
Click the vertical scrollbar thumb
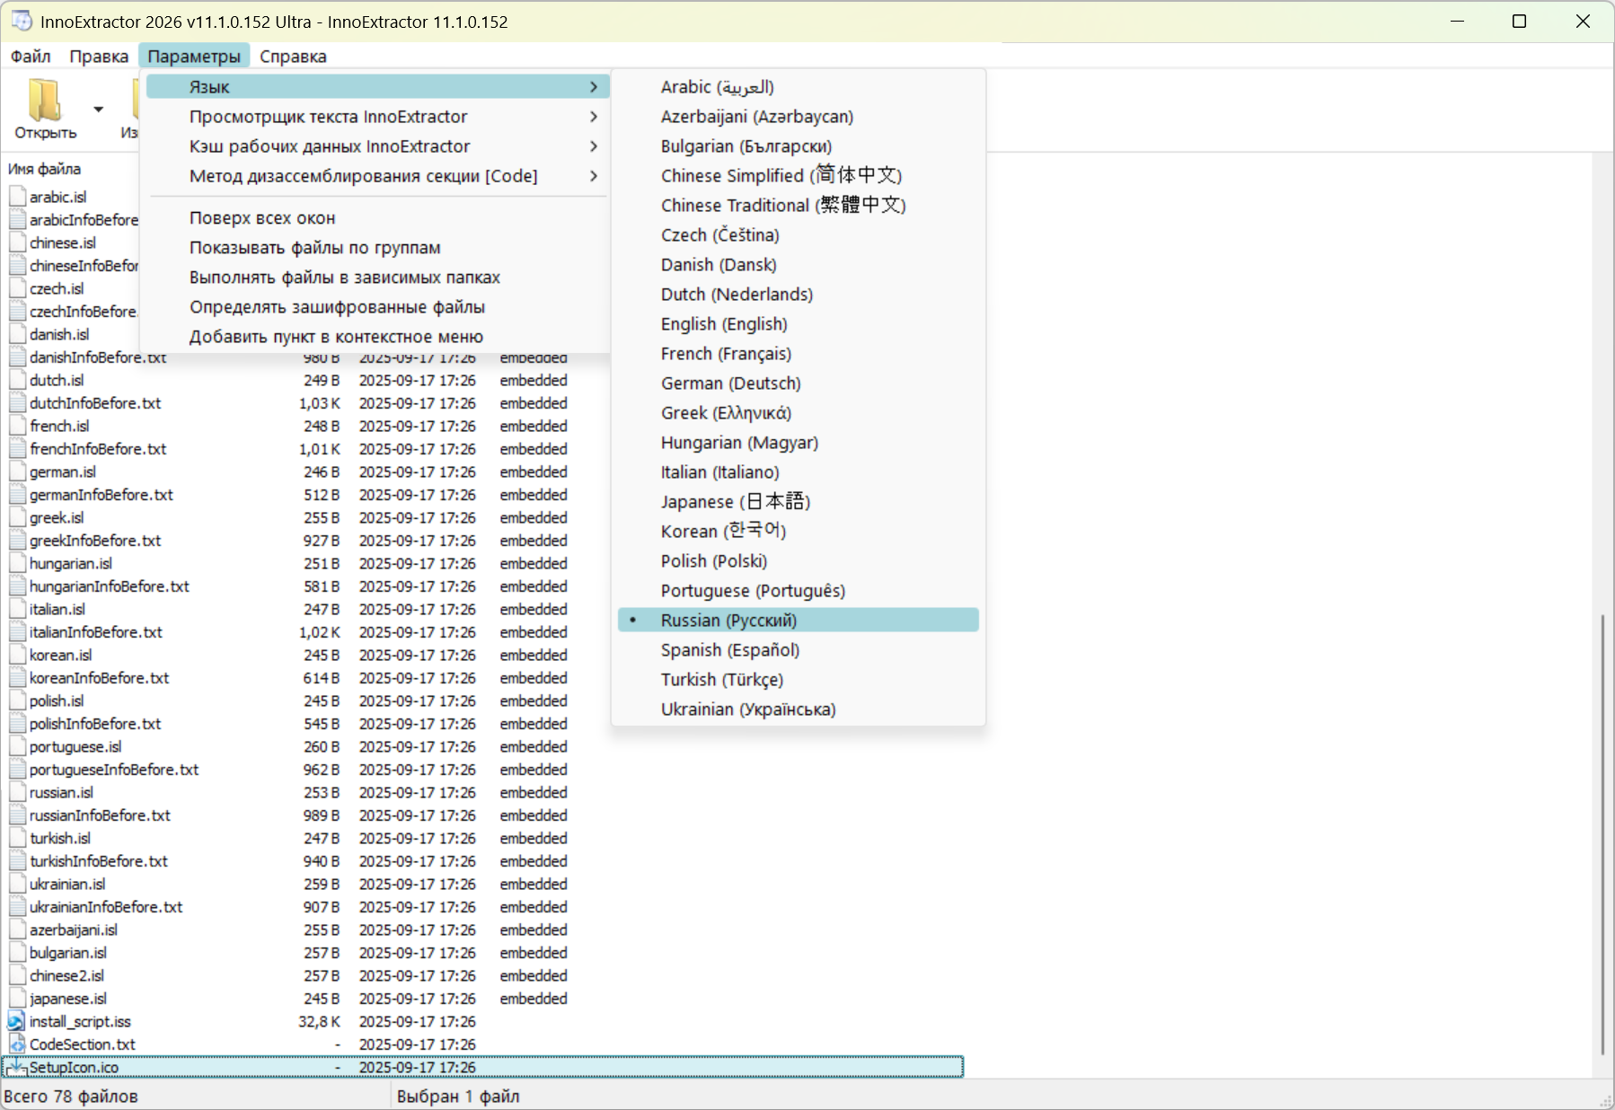coord(1602,835)
